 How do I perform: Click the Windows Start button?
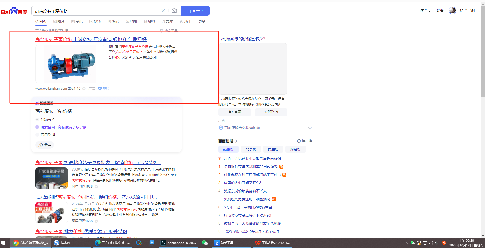point(4,243)
